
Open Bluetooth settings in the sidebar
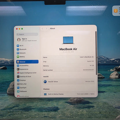22,49
